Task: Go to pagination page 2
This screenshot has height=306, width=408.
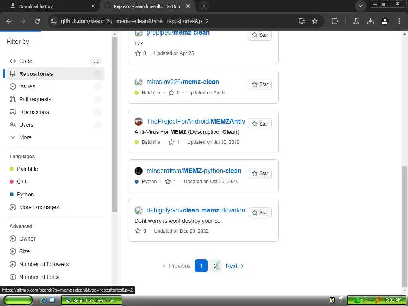Action: point(216,266)
